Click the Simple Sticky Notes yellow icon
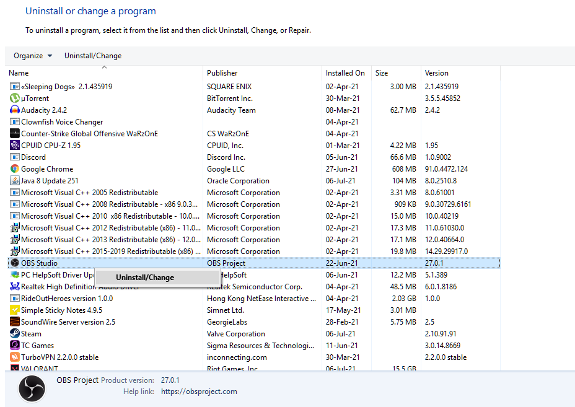This screenshot has height=407, width=575. 15,310
